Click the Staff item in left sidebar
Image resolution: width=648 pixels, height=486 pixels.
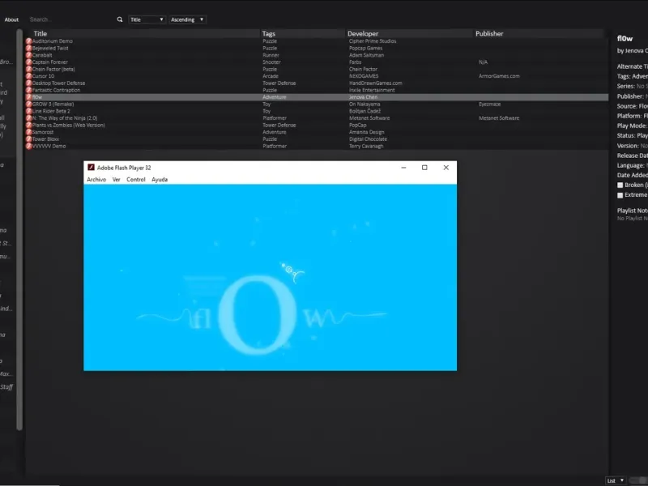6,387
